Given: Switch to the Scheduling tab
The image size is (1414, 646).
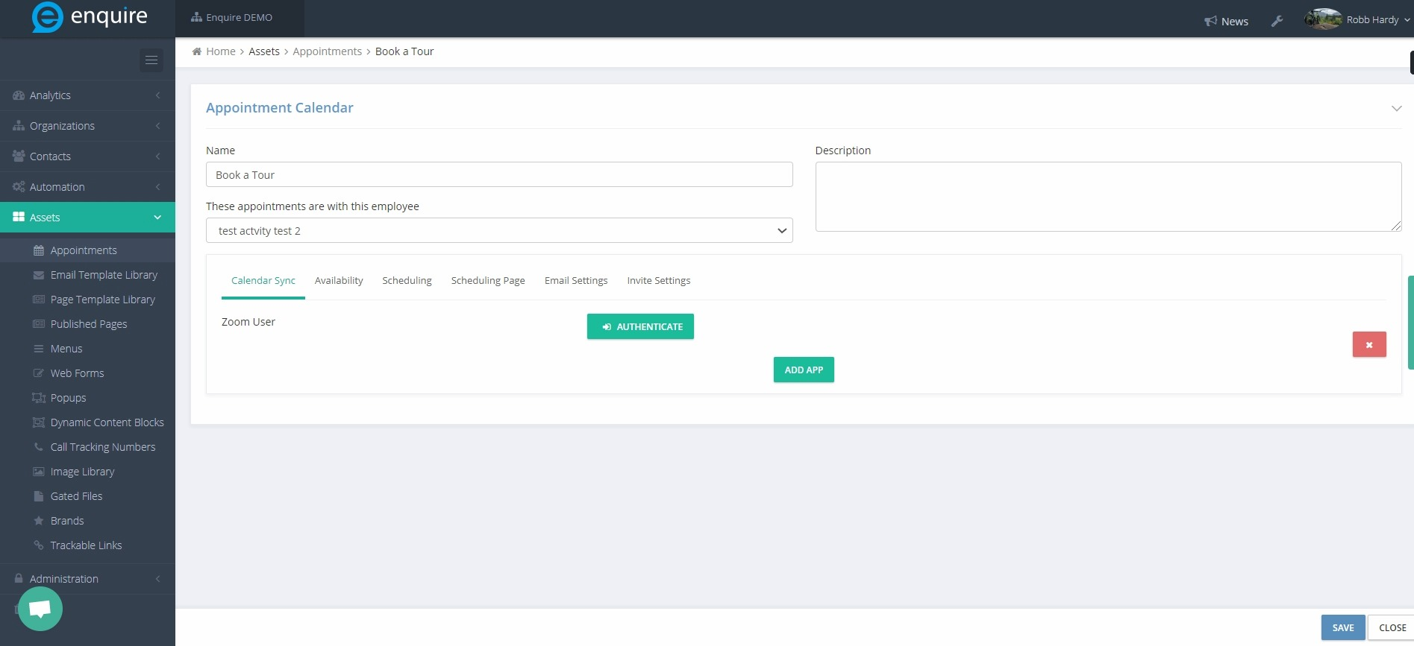Looking at the screenshot, I should (x=407, y=281).
